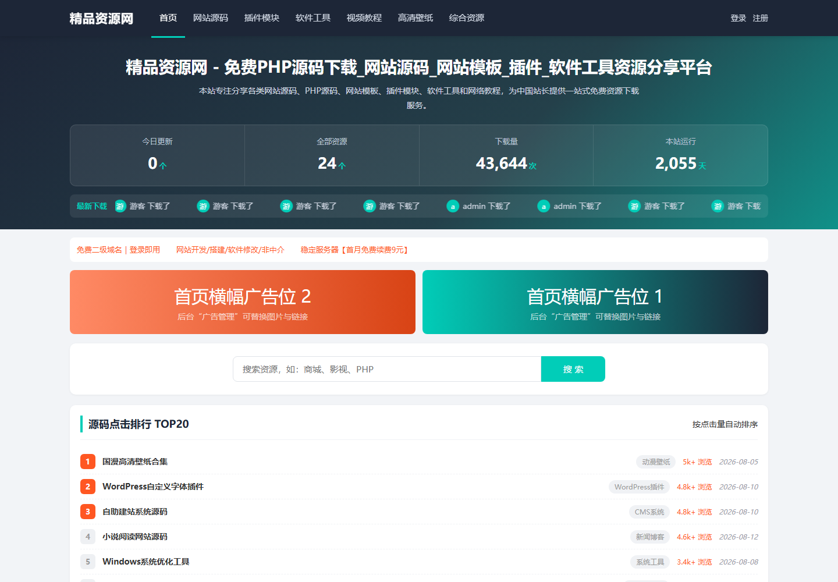The width and height of the screenshot is (838, 582).
Task: Open the teal 首页横幅广告位 1 banner
Action: (x=595, y=302)
